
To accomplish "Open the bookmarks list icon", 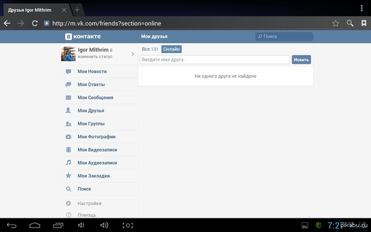I will (364, 24).
